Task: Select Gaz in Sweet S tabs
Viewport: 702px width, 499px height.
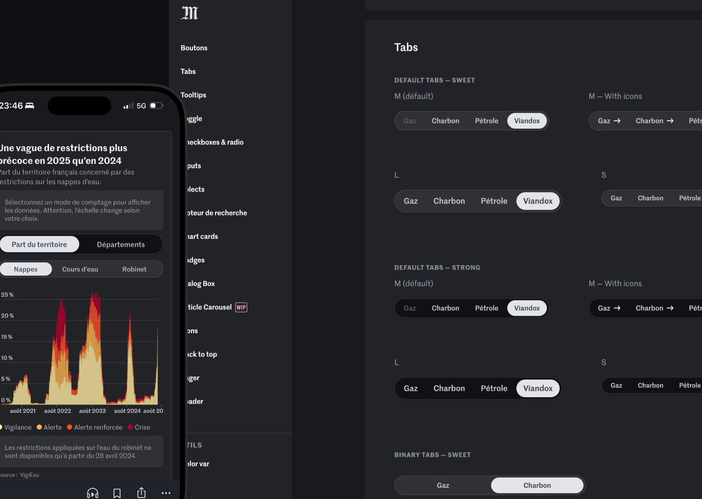Action: pos(616,198)
